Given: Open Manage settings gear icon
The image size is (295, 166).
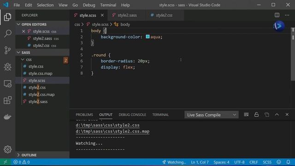Looking at the screenshot, I should [7, 149].
